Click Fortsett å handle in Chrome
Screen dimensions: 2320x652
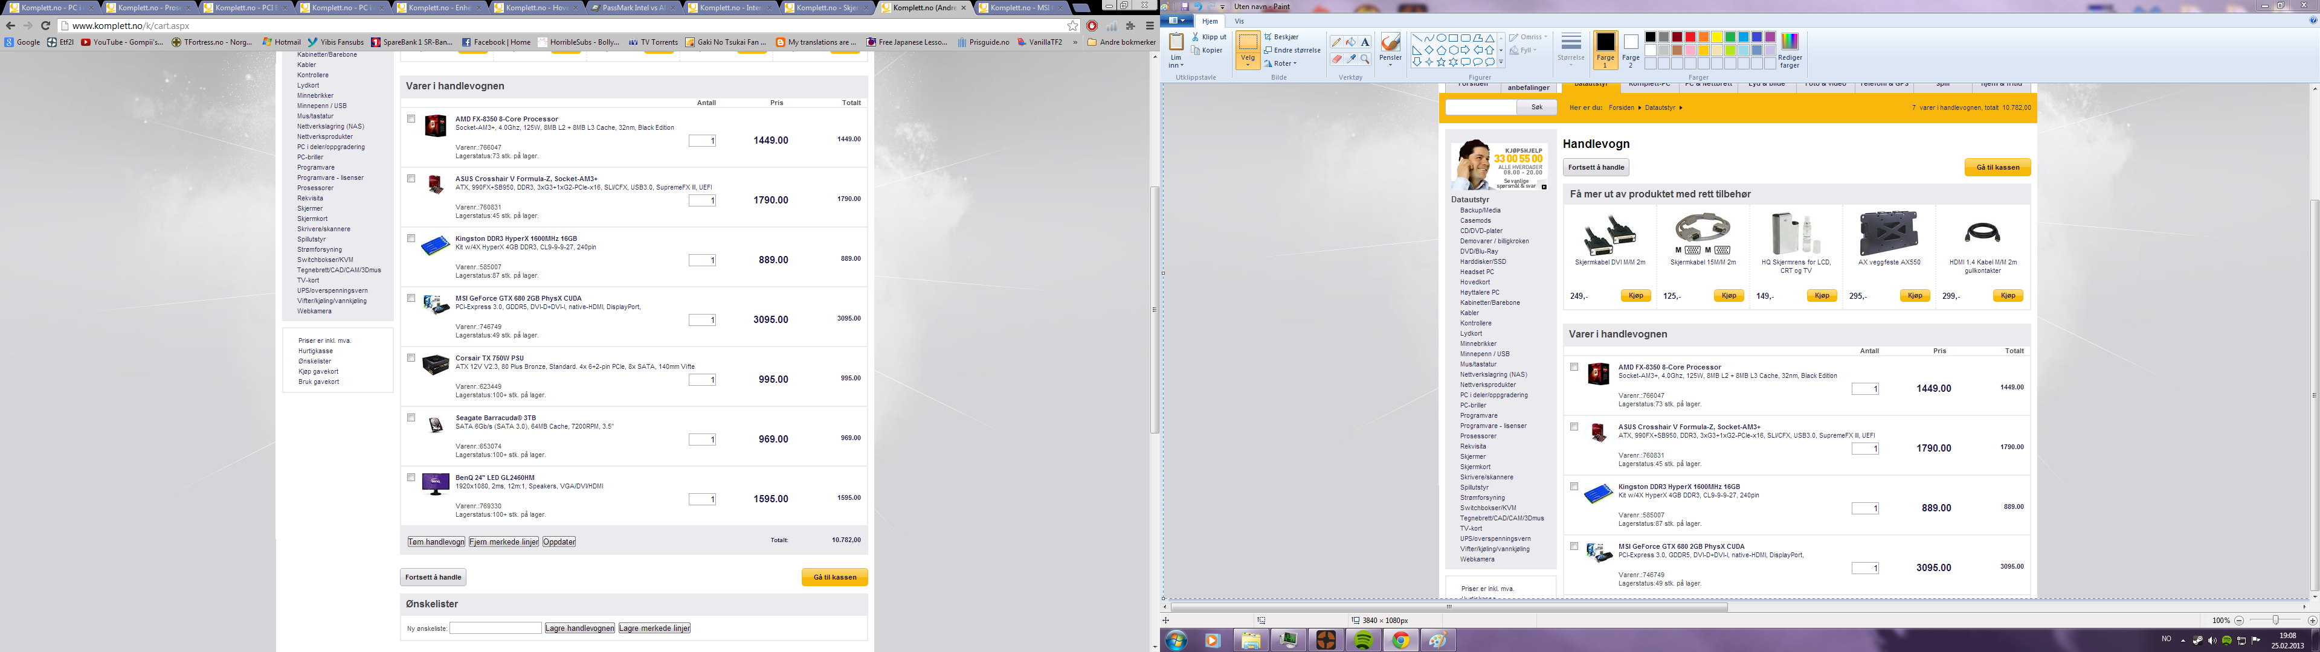coord(433,577)
